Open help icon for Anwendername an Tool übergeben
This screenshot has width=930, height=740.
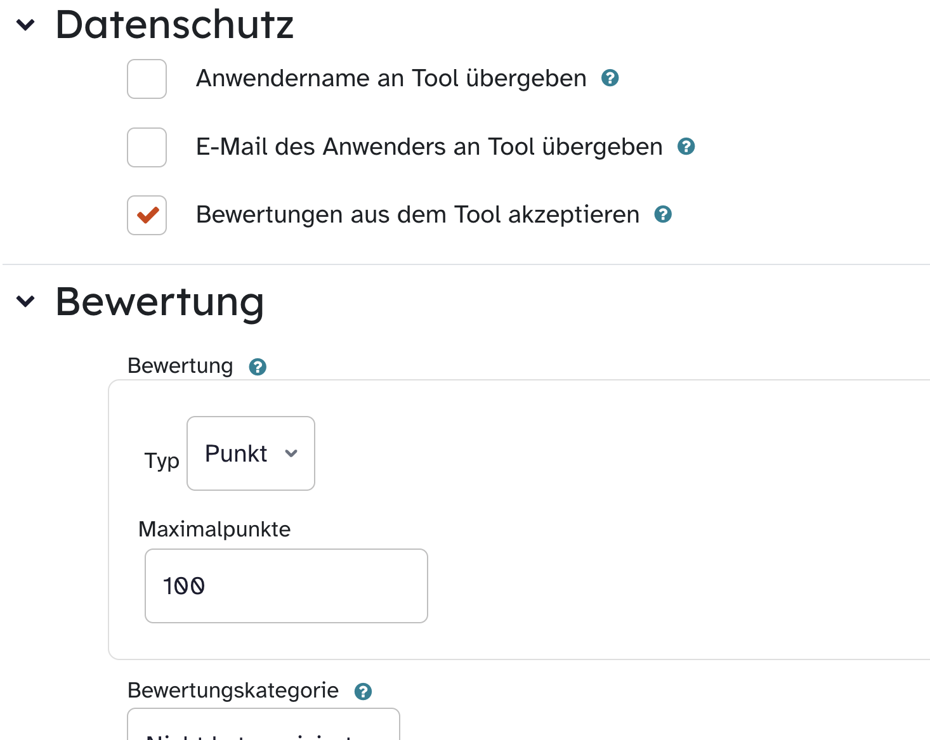(x=610, y=78)
